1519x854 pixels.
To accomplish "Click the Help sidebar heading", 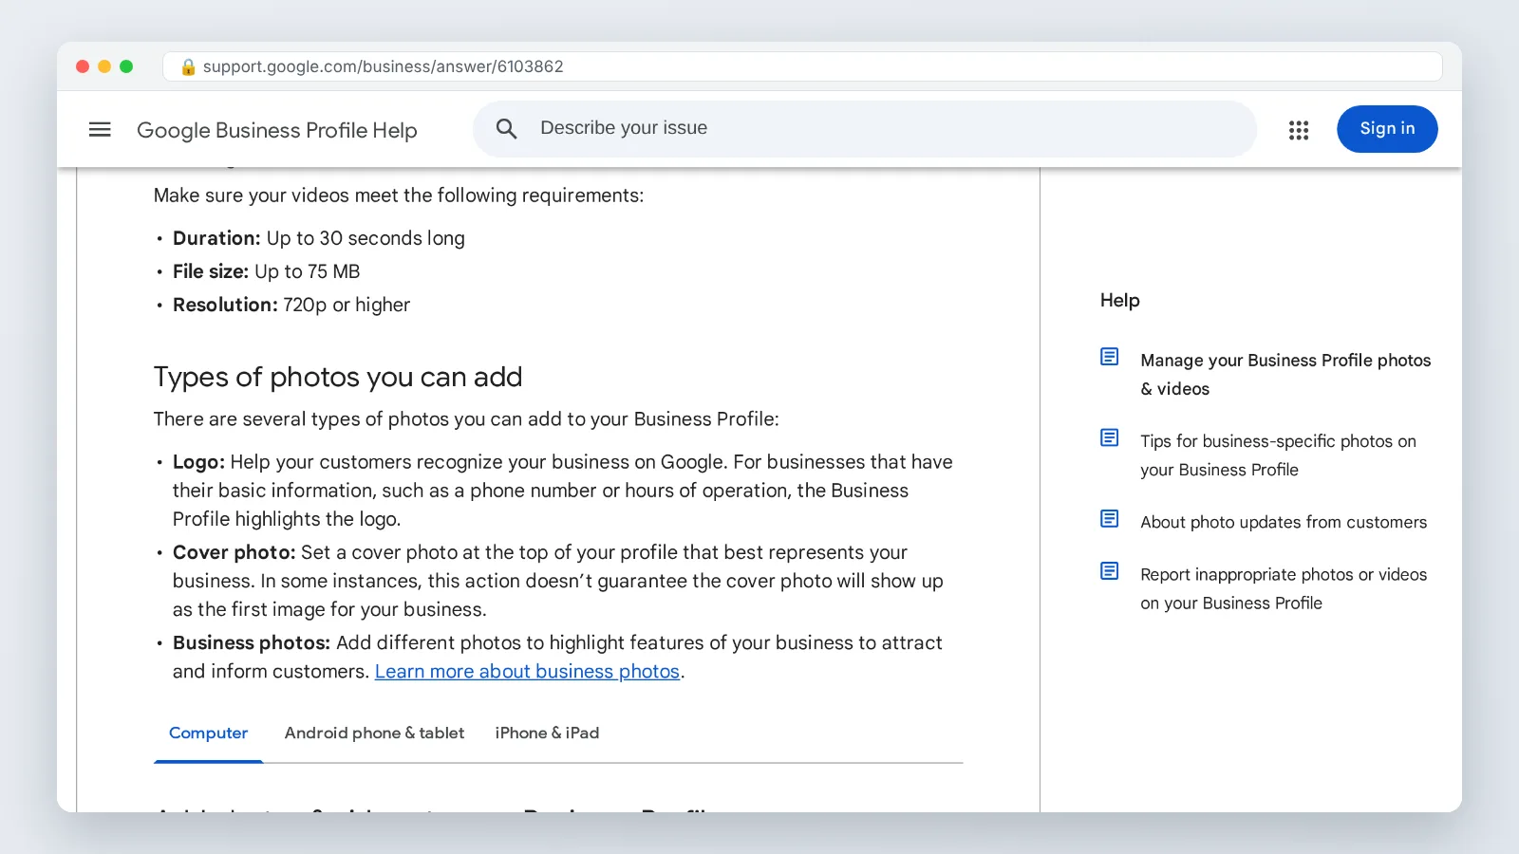I will pos(1120,300).
